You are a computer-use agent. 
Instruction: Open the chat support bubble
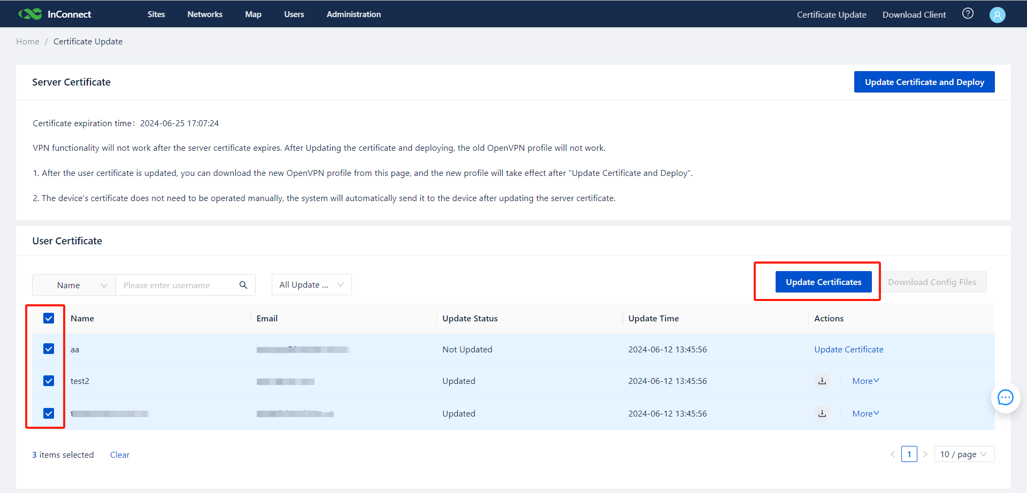[1005, 398]
